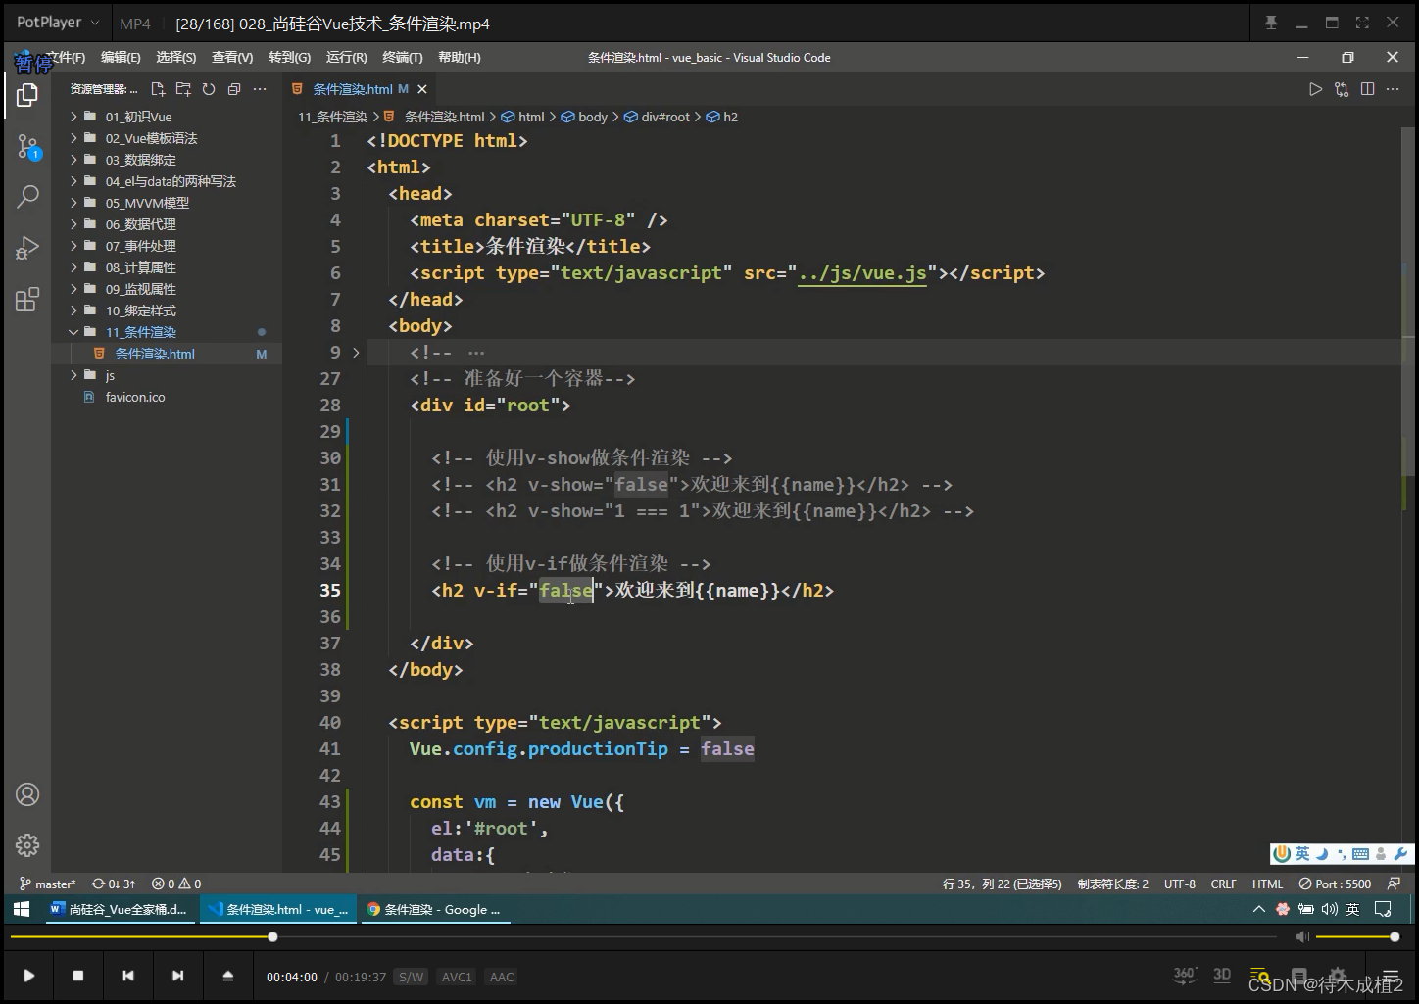Image resolution: width=1419 pixels, height=1004 pixels.
Task: Adjust PotPlayer volume slider
Action: [1356, 937]
